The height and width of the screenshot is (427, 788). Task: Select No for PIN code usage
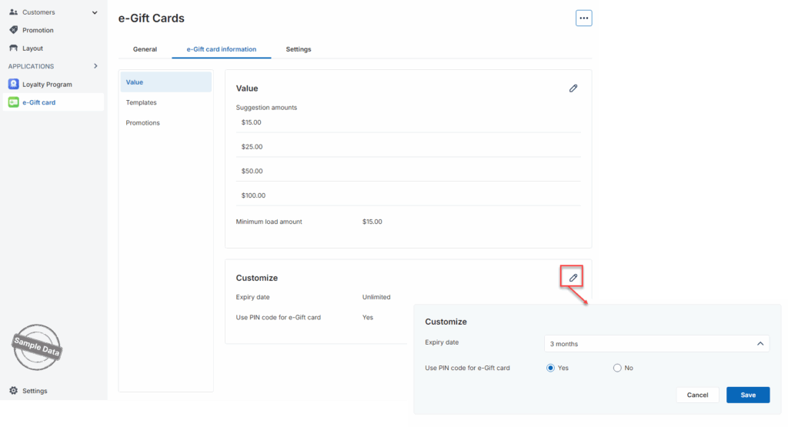tap(617, 368)
